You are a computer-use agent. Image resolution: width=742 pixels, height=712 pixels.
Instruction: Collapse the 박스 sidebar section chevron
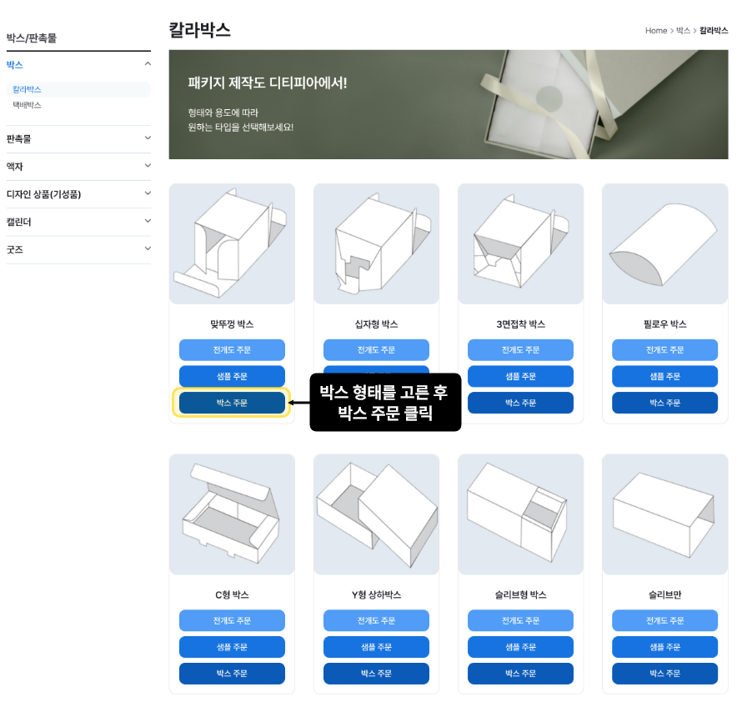148,64
